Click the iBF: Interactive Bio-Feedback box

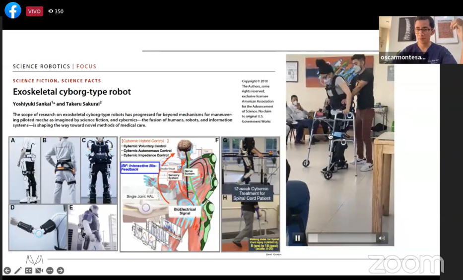(140, 167)
